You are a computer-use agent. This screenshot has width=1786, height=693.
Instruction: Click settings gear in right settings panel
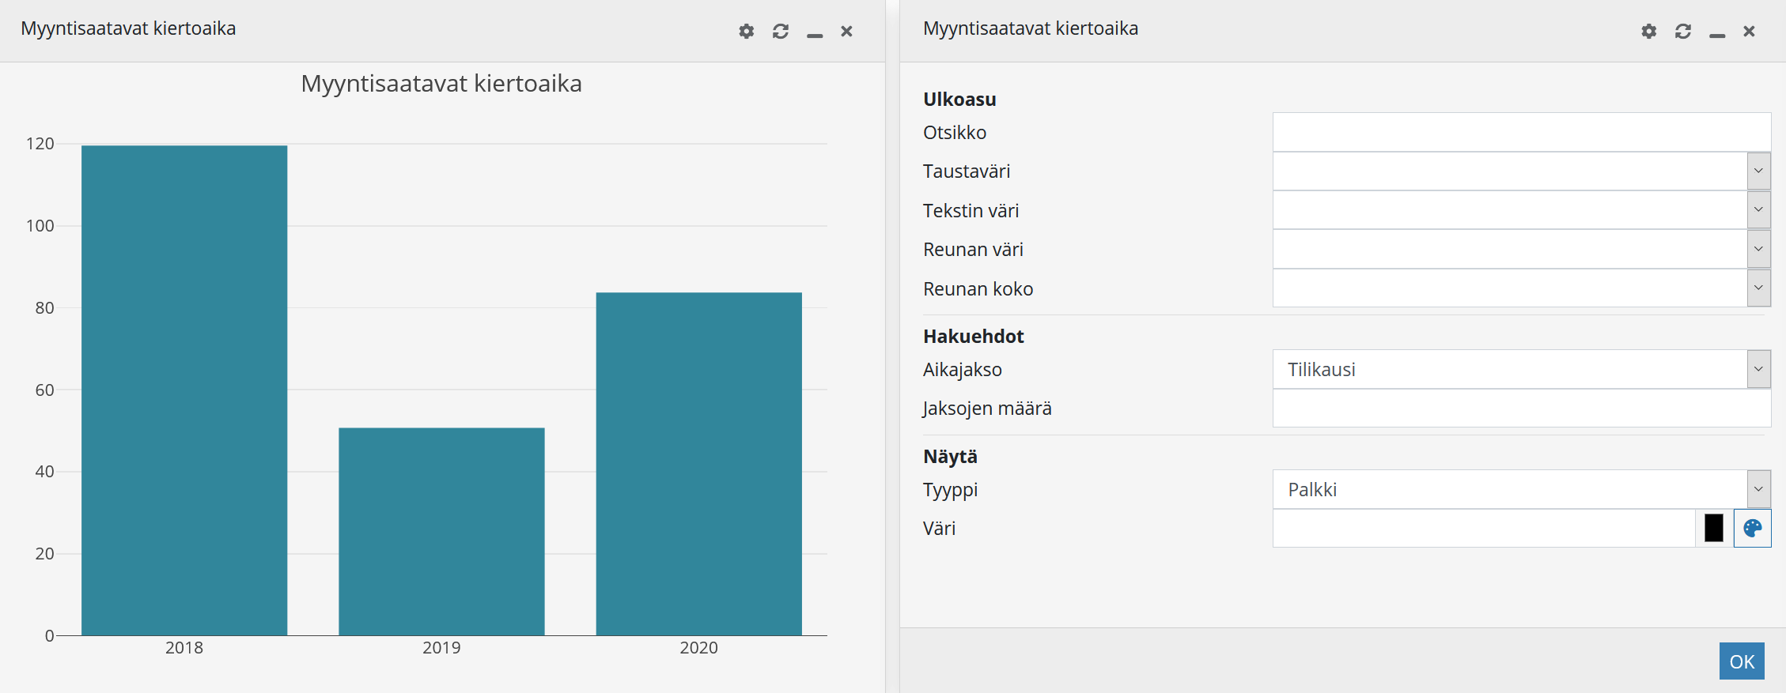point(1648,32)
